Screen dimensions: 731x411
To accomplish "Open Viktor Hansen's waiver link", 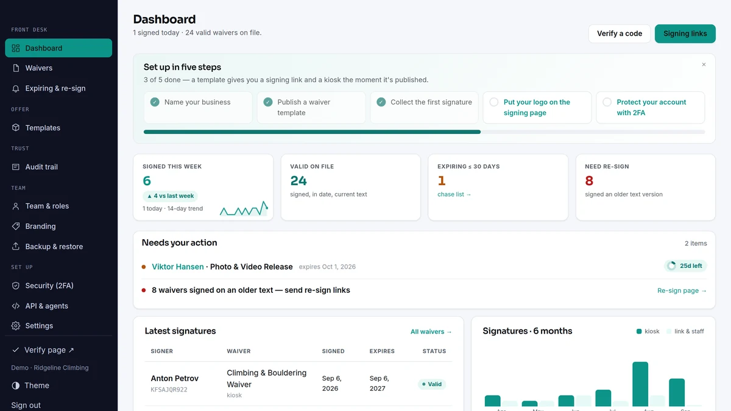I will coord(178,267).
